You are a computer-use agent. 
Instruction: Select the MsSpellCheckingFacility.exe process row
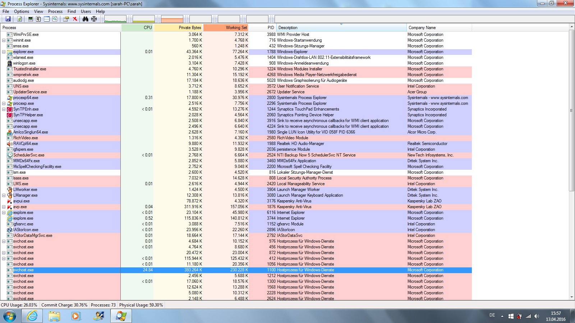[x=236, y=167]
